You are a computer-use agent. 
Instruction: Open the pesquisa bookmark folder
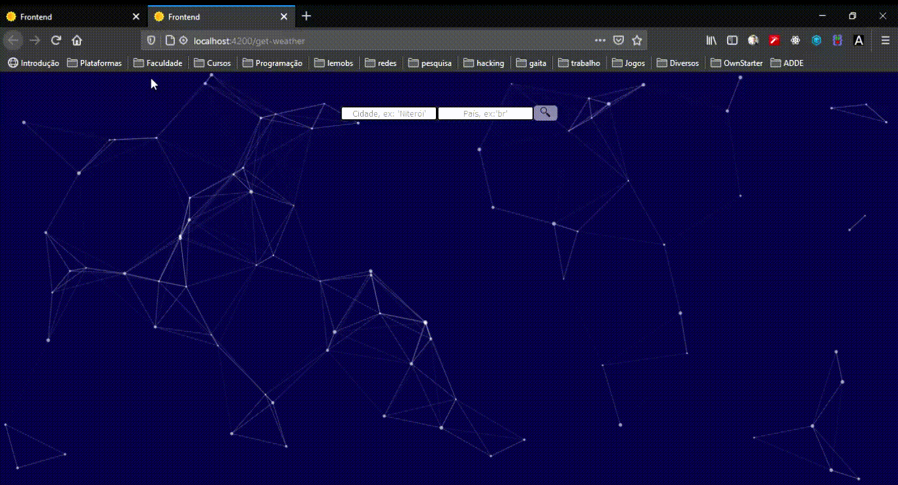pyautogui.click(x=430, y=63)
